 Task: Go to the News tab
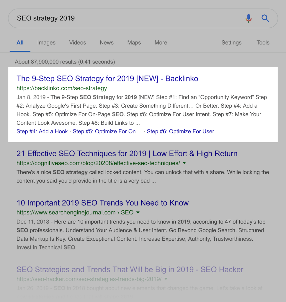[107, 42]
